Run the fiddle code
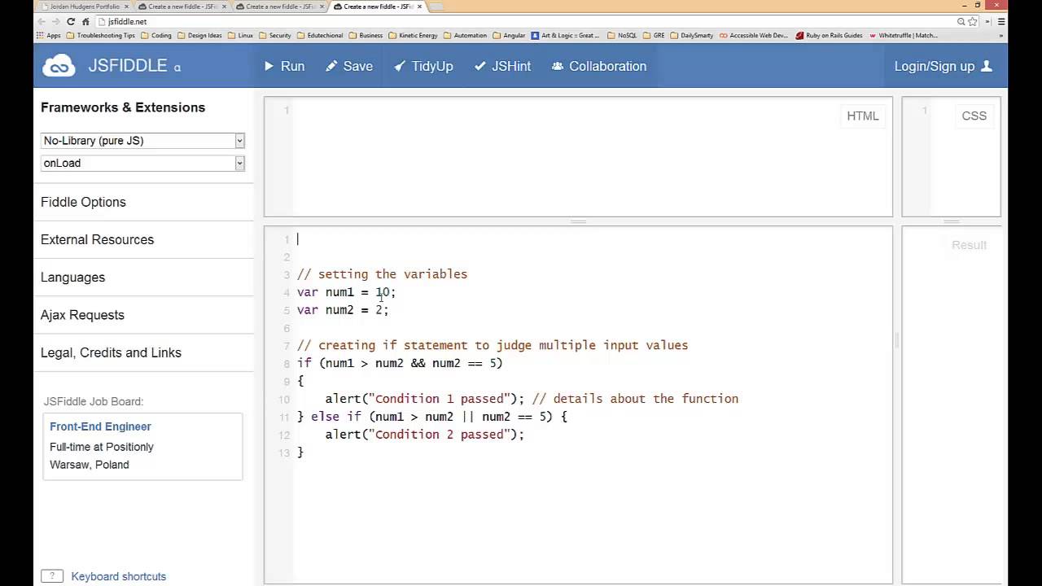1042x586 pixels. [x=284, y=66]
